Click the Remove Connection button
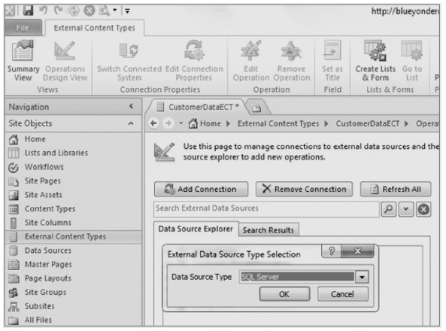446x331 pixels. (x=304, y=190)
